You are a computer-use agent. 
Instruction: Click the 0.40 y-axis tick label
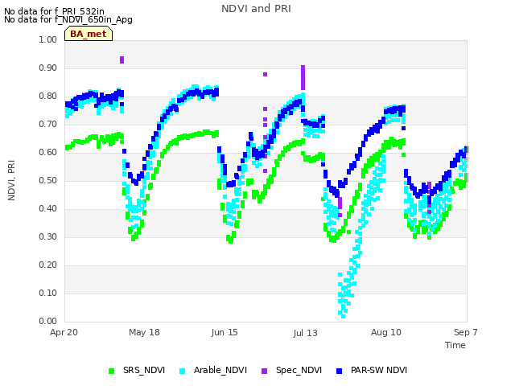(48, 209)
